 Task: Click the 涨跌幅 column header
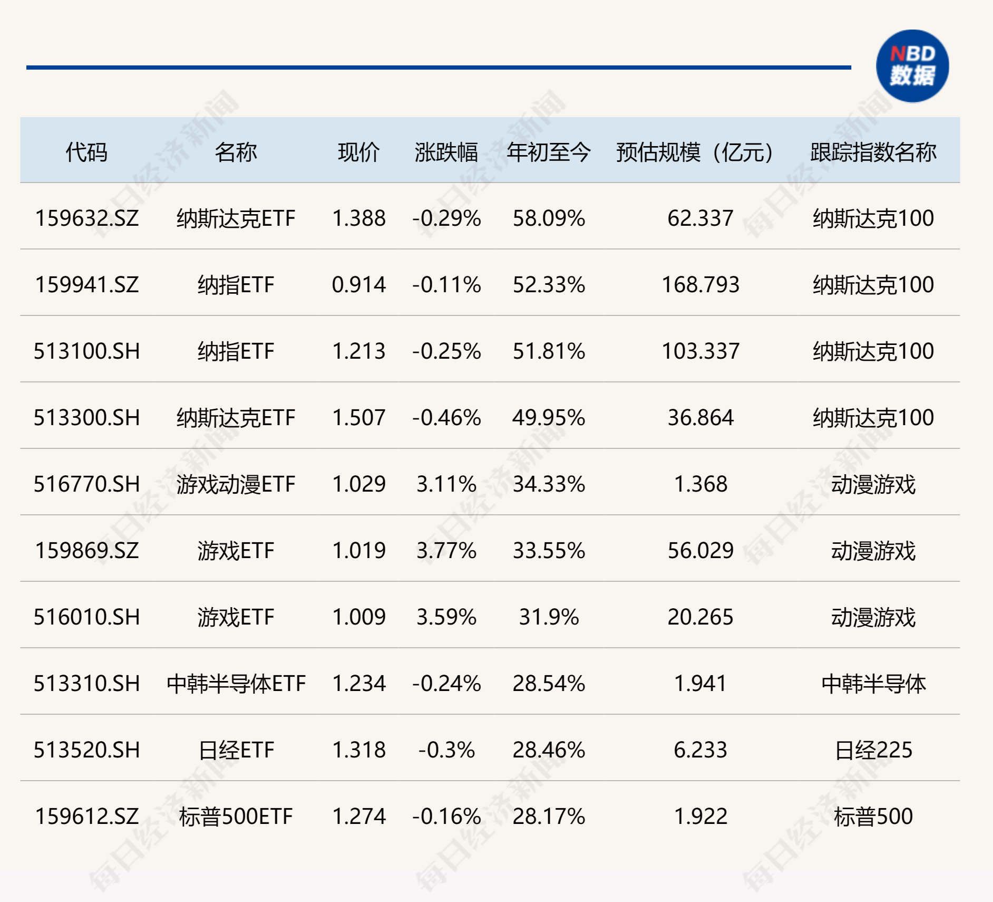[446, 152]
